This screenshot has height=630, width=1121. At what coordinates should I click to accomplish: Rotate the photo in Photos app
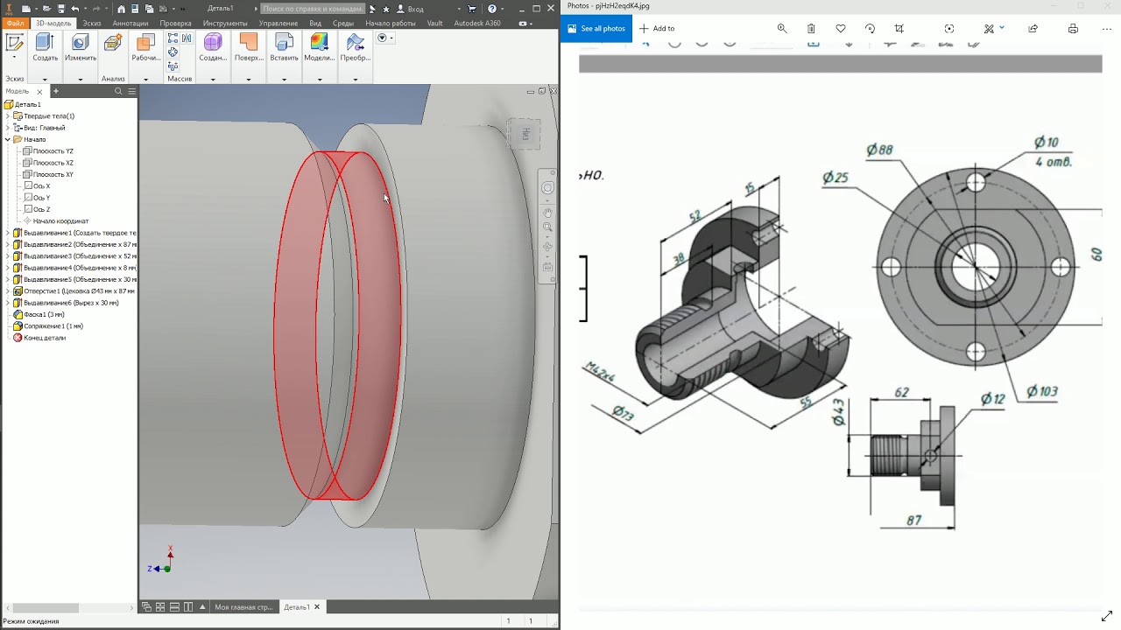click(870, 29)
